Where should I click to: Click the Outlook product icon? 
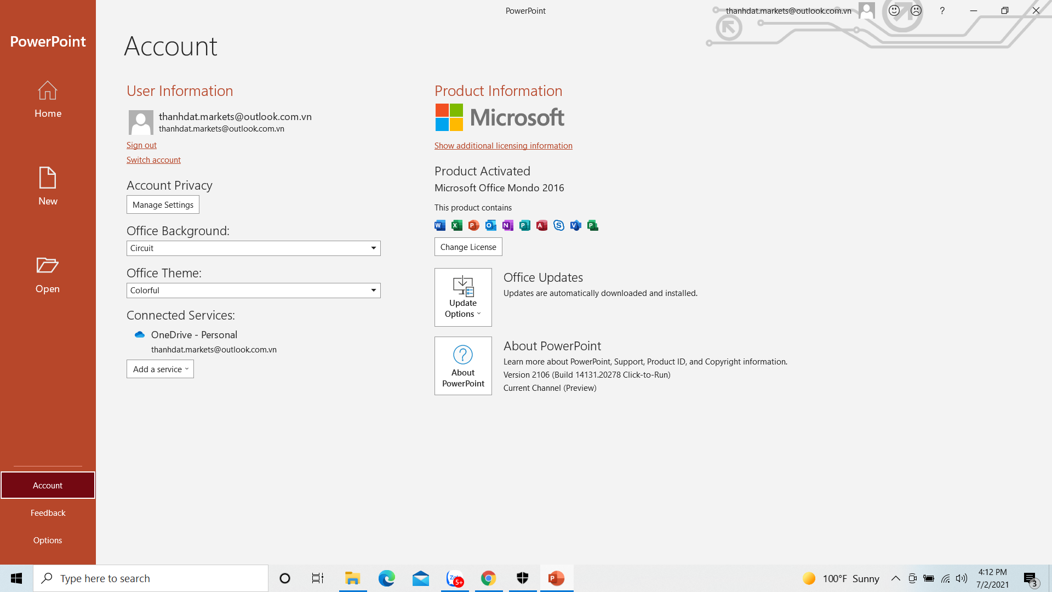(491, 225)
